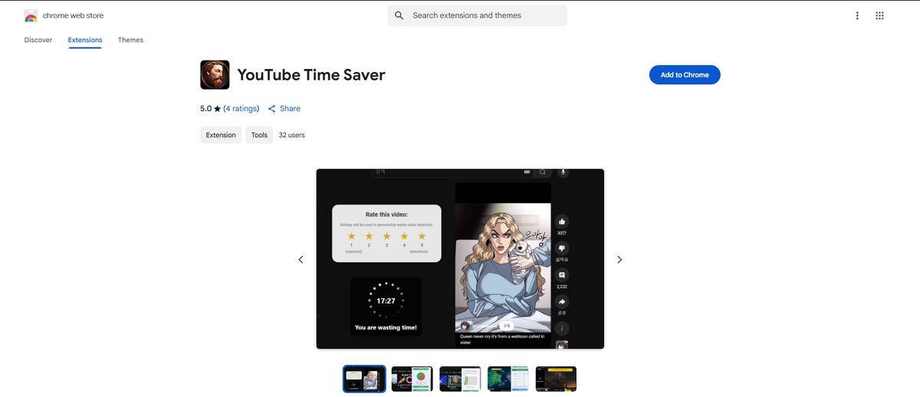The width and height of the screenshot is (920, 397).
Task: Open the Google apps grid
Action: pos(879,15)
